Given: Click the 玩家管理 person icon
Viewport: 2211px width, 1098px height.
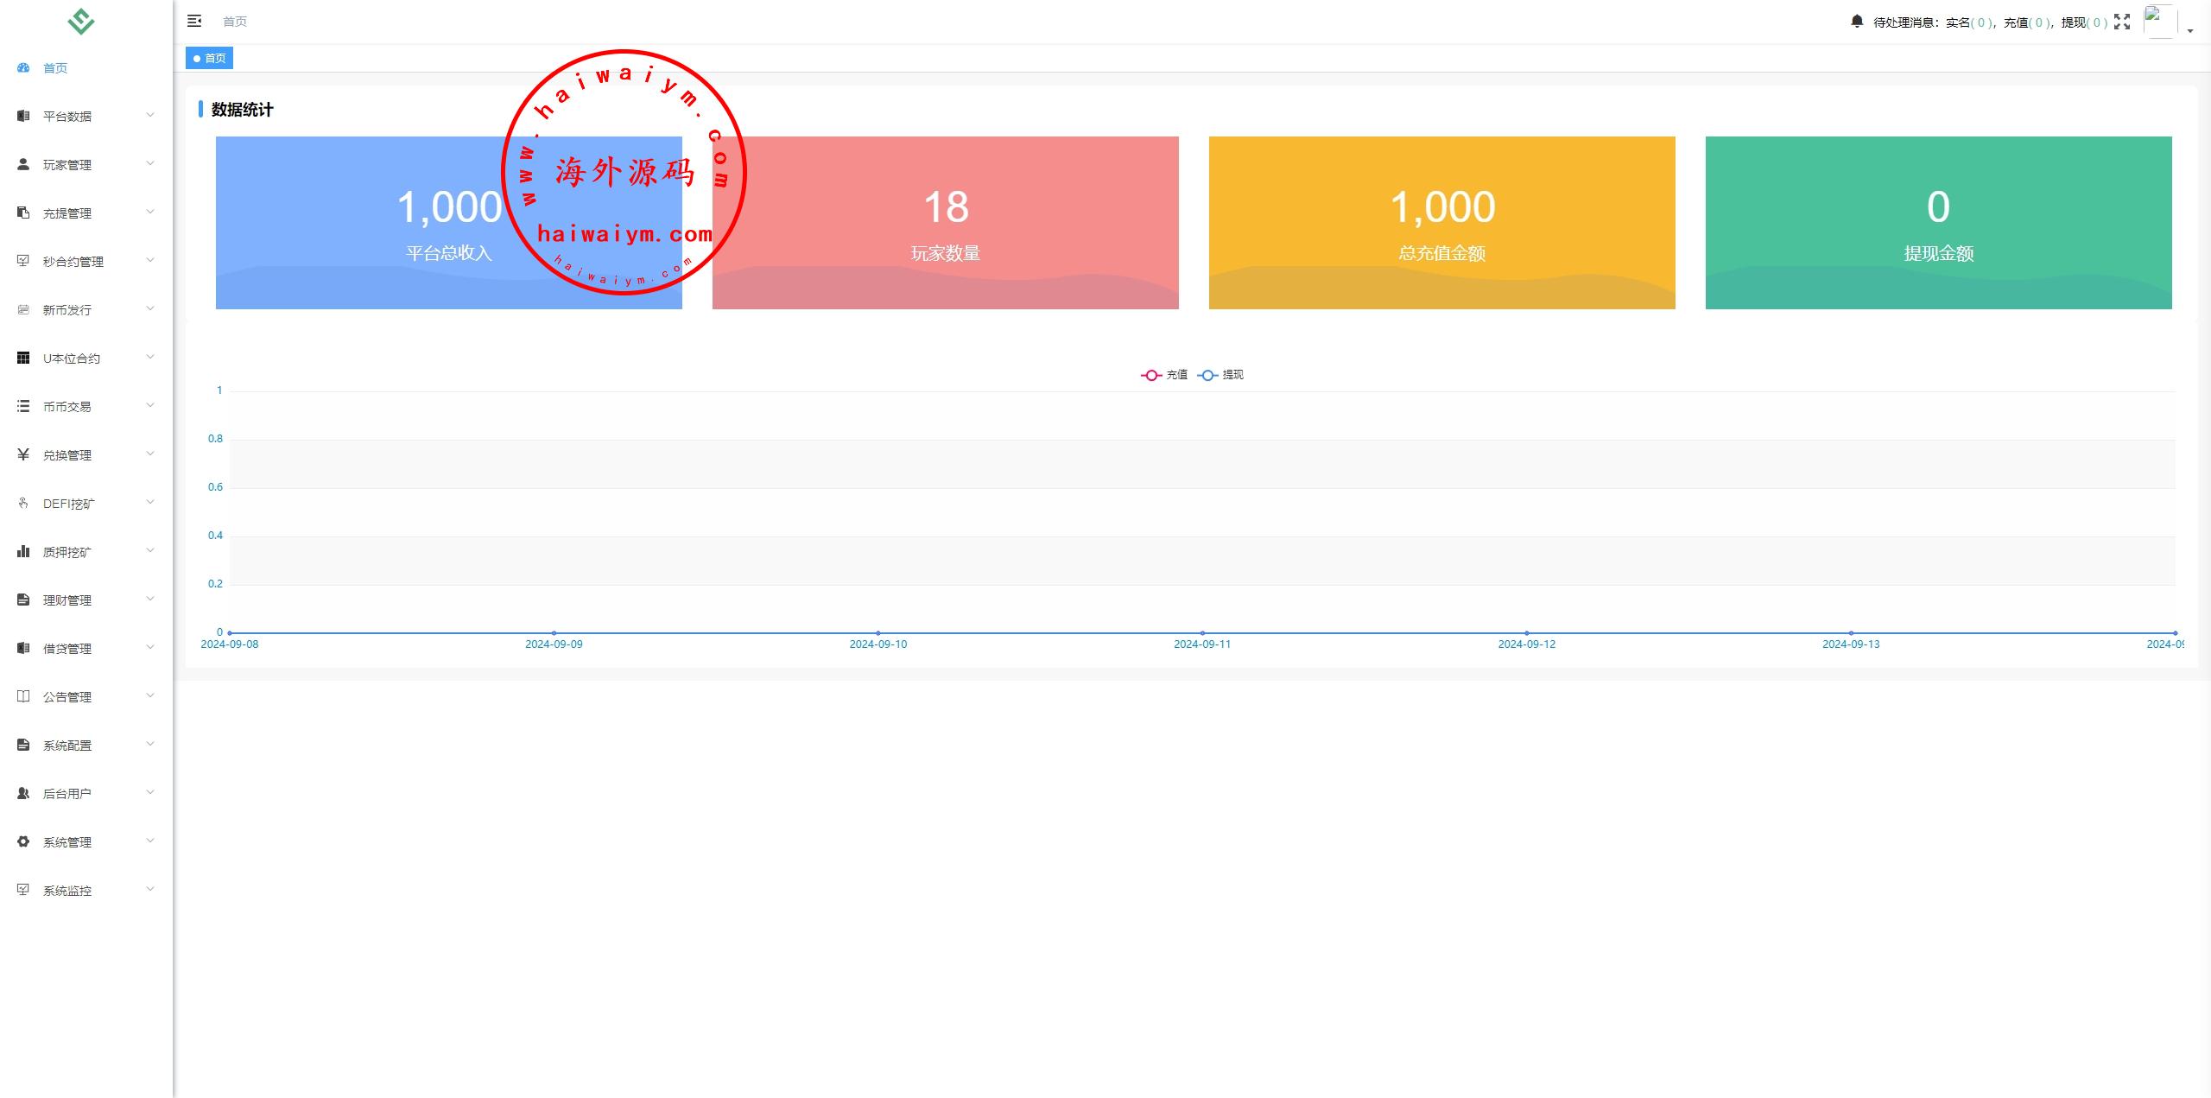Looking at the screenshot, I should 23,164.
